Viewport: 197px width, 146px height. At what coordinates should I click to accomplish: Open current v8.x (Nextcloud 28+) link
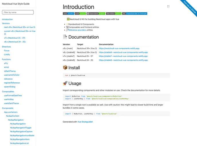[x=20, y=33]
